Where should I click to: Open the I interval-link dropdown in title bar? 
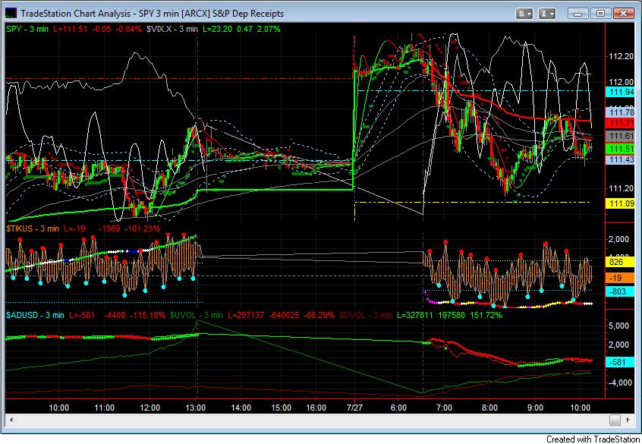(546, 14)
